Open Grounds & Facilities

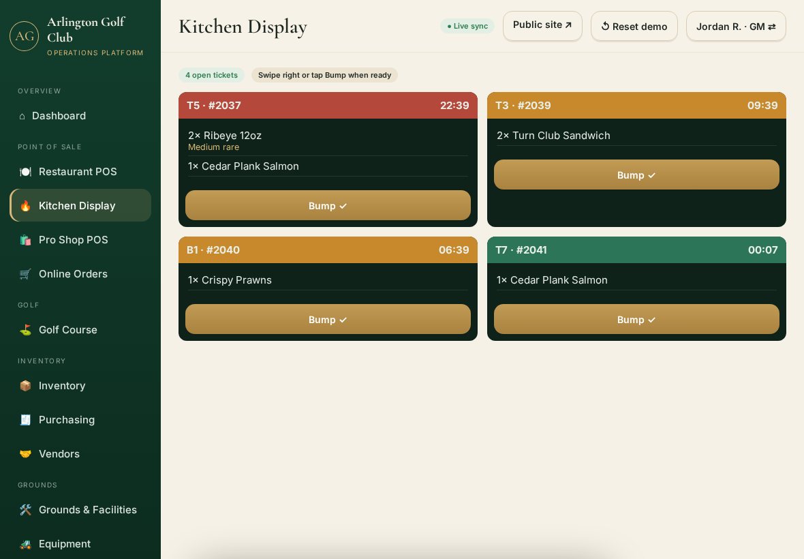pos(80,510)
